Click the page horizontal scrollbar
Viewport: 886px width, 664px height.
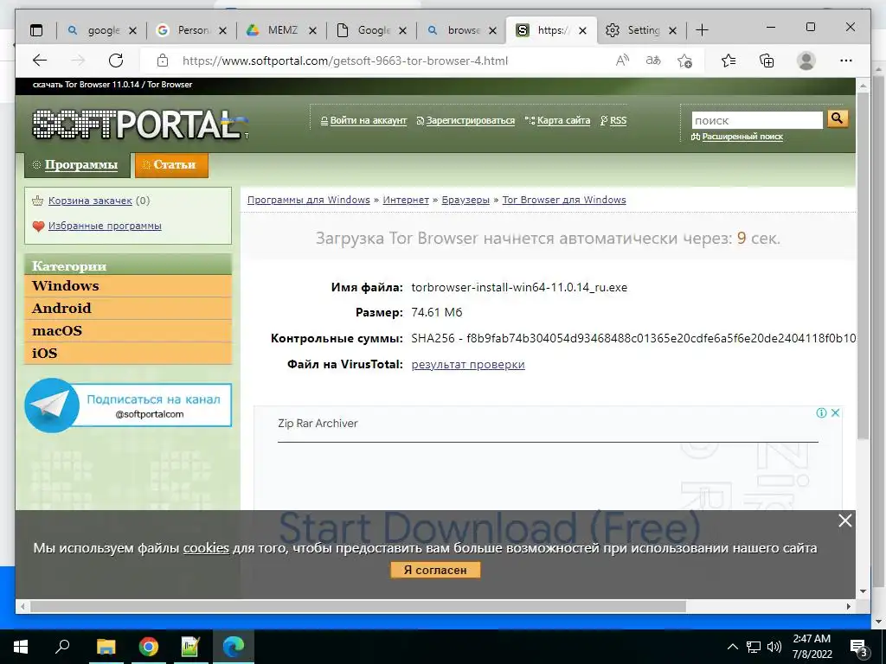[x=358, y=606]
